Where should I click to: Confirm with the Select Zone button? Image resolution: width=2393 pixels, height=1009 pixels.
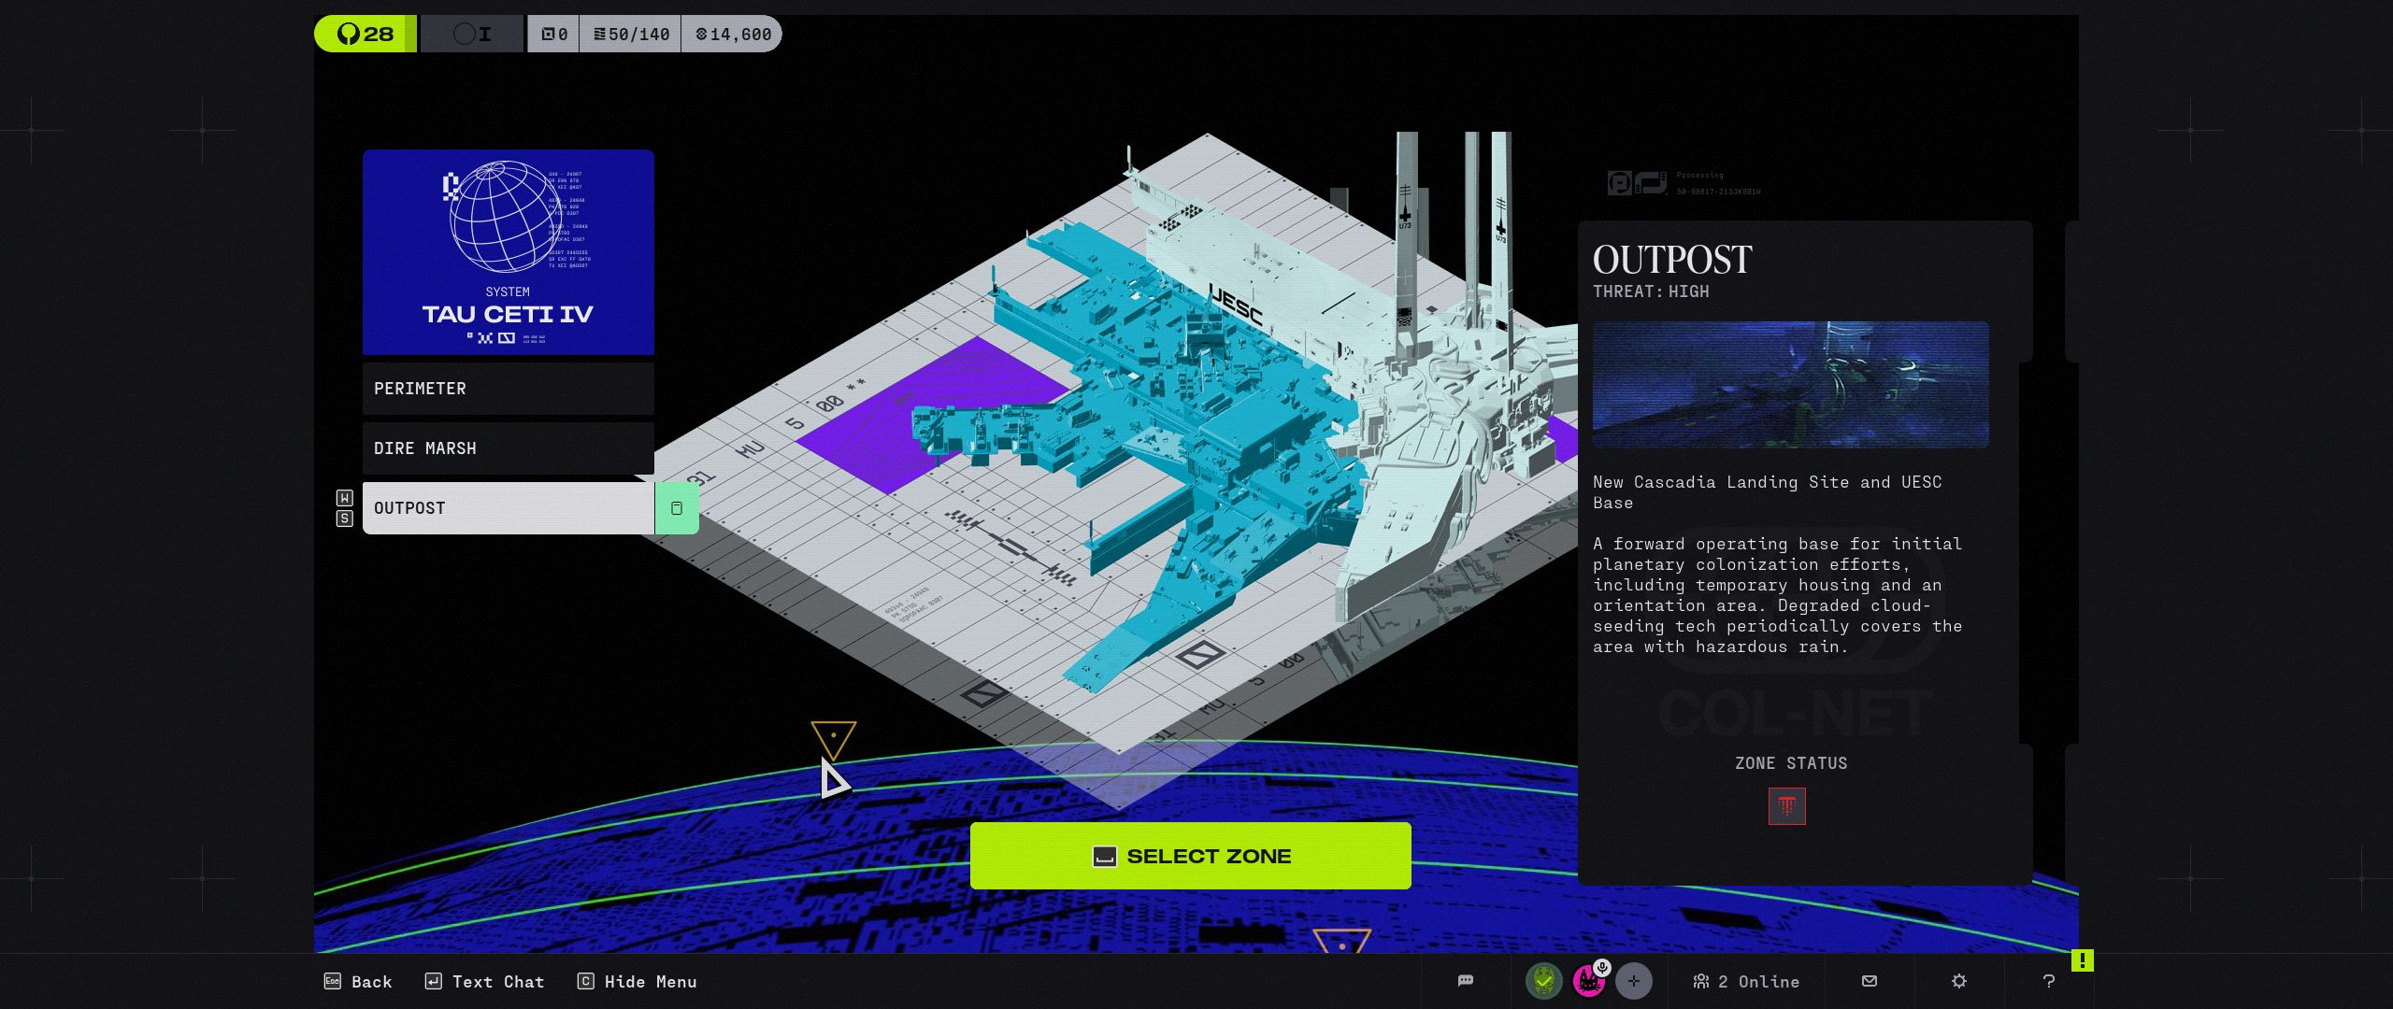point(1191,856)
